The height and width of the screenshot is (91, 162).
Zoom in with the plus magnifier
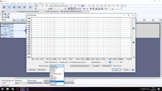91,9
